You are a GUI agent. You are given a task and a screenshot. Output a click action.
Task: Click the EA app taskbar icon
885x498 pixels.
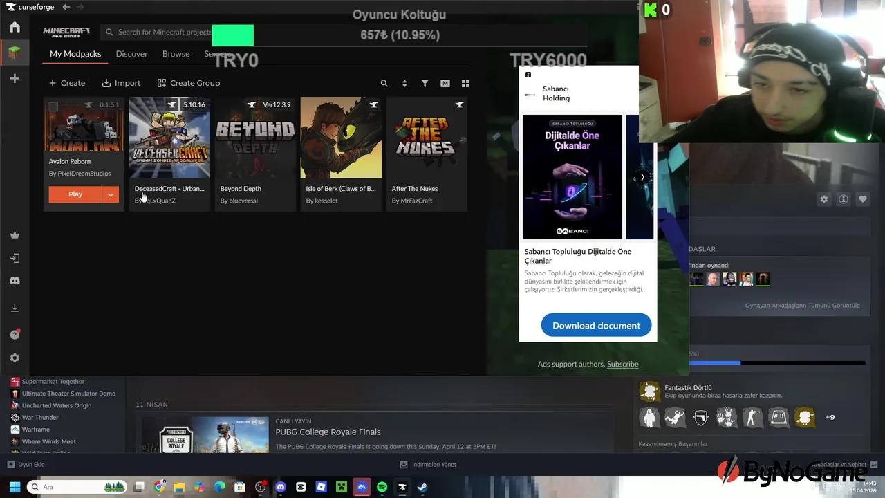[362, 487]
